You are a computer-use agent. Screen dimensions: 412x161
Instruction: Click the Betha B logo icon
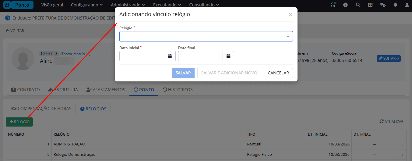[7, 5]
